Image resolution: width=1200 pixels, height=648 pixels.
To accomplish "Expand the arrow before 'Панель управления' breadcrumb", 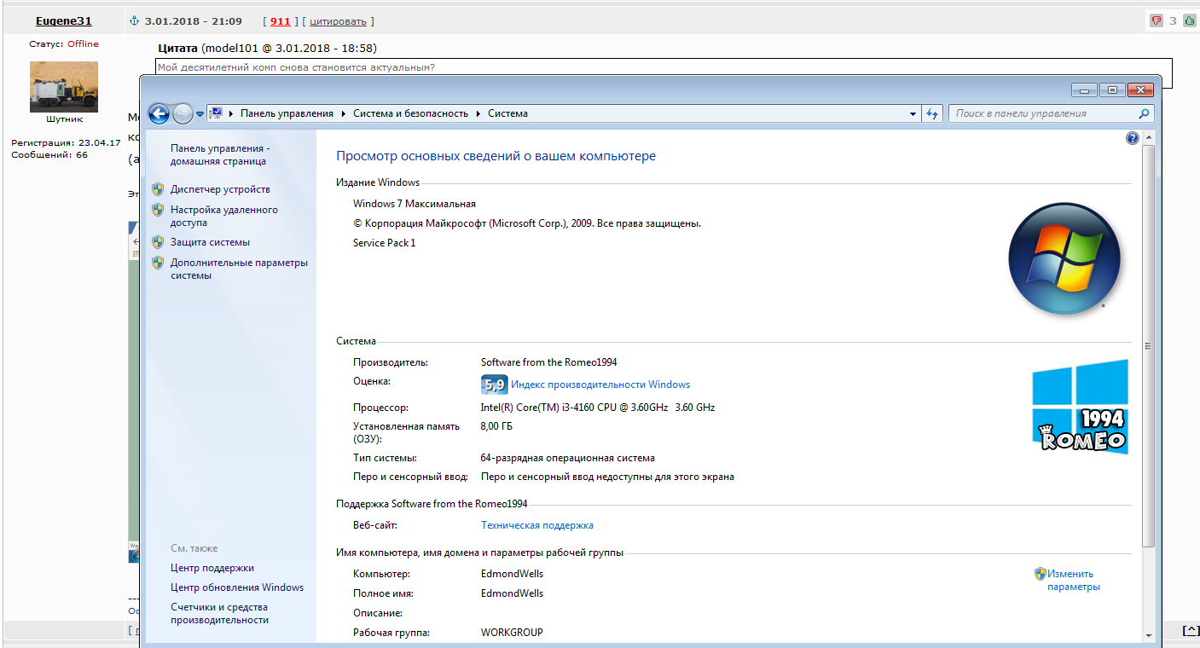I will (x=232, y=113).
